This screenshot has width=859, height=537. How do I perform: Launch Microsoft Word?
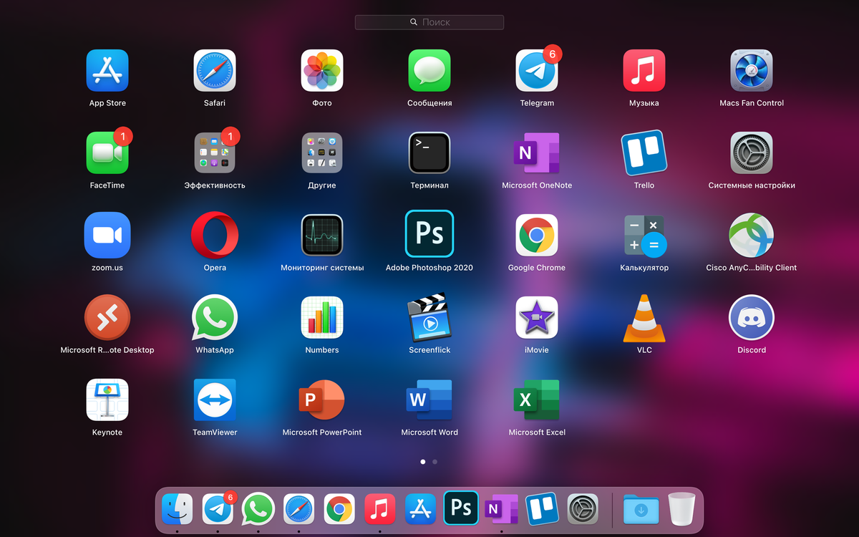pyautogui.click(x=429, y=400)
